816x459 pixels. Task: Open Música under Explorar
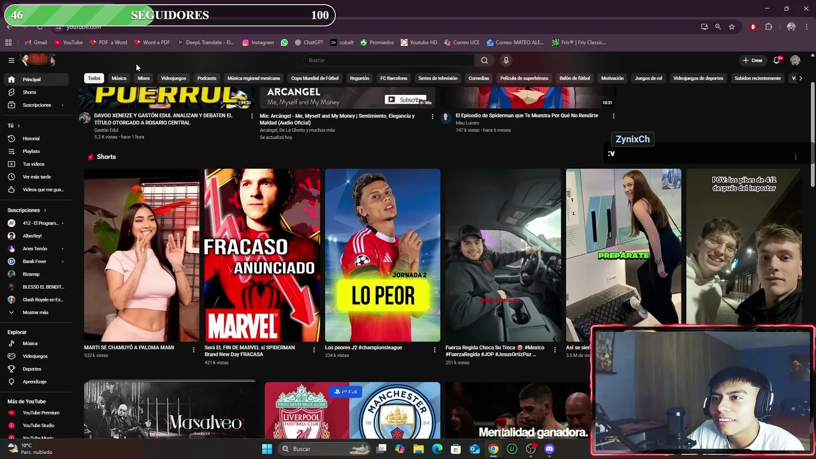(x=36, y=344)
